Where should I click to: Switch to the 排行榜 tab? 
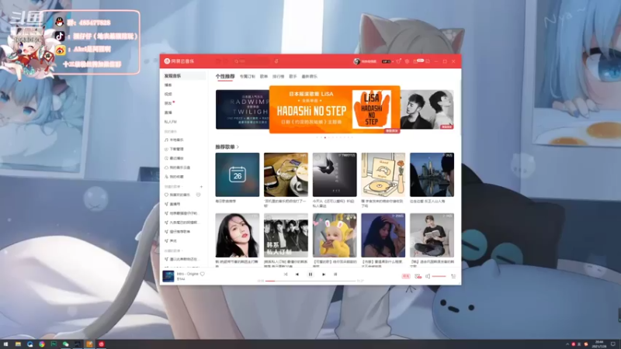(278, 76)
